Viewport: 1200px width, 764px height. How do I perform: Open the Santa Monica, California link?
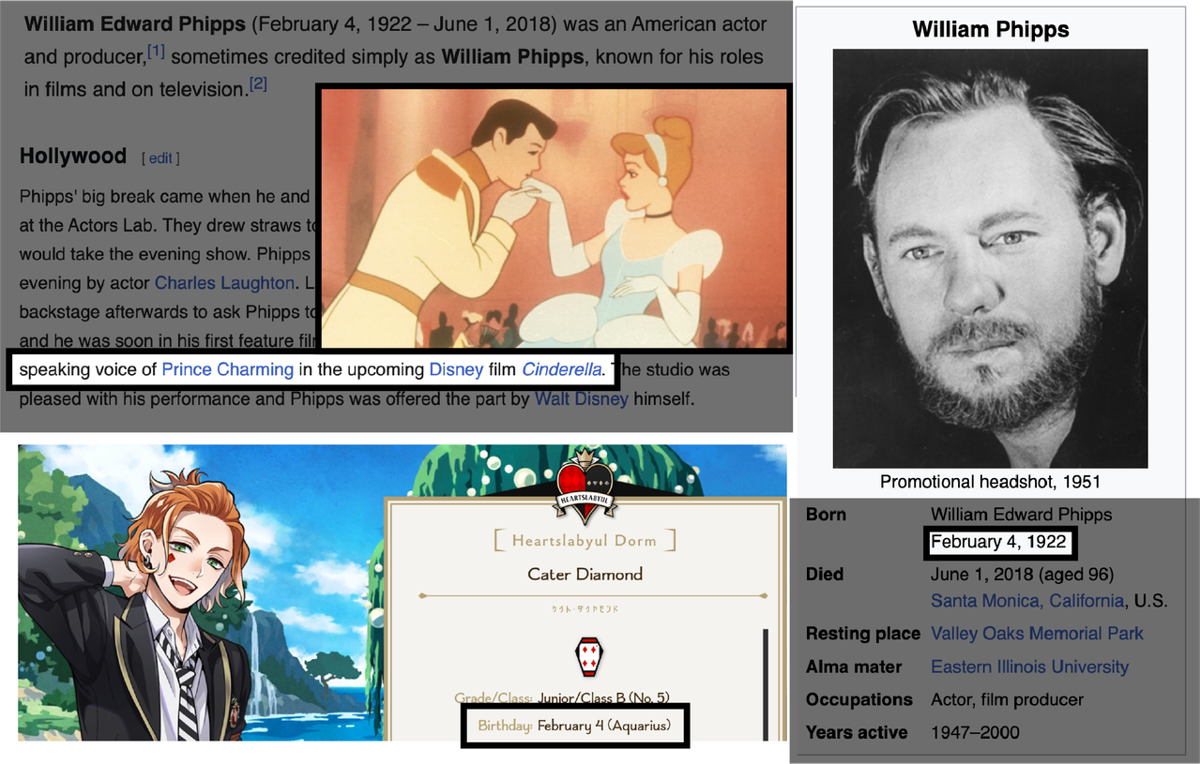point(1027,601)
